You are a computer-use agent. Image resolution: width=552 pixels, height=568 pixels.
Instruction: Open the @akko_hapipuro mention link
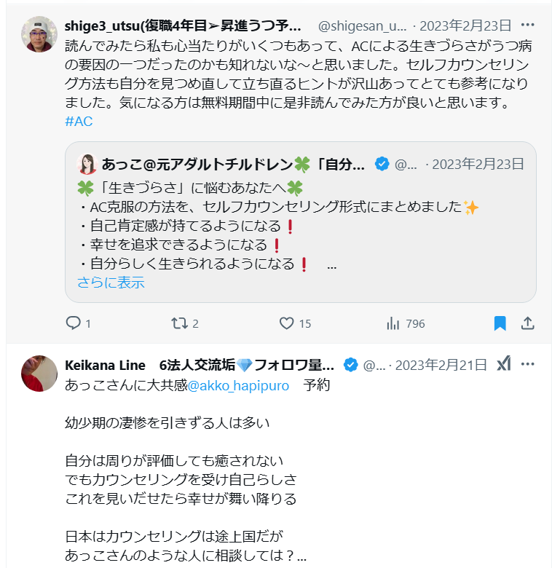click(239, 384)
